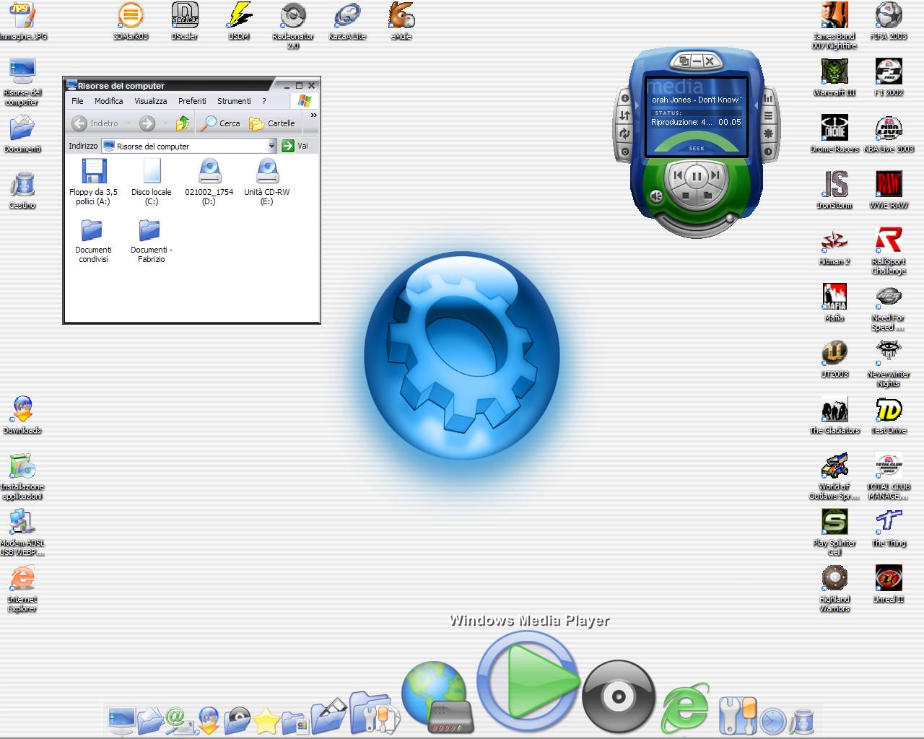
Task: Open the File menu in Risorse del computer
Action: [77, 101]
